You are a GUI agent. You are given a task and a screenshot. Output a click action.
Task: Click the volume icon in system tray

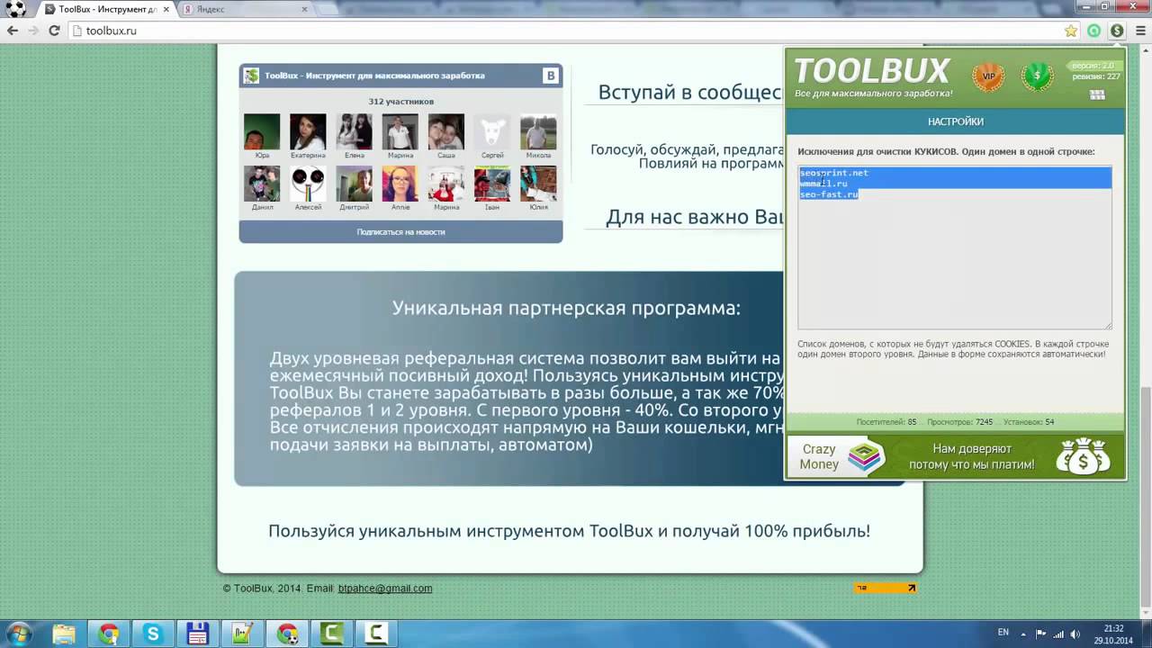[x=1075, y=633]
